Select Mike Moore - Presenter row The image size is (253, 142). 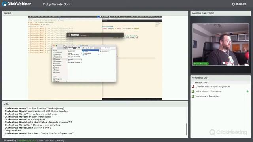[220, 92]
